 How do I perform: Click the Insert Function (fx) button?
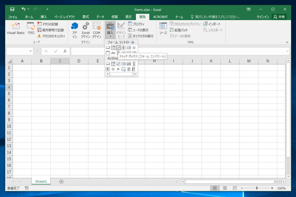point(65,51)
